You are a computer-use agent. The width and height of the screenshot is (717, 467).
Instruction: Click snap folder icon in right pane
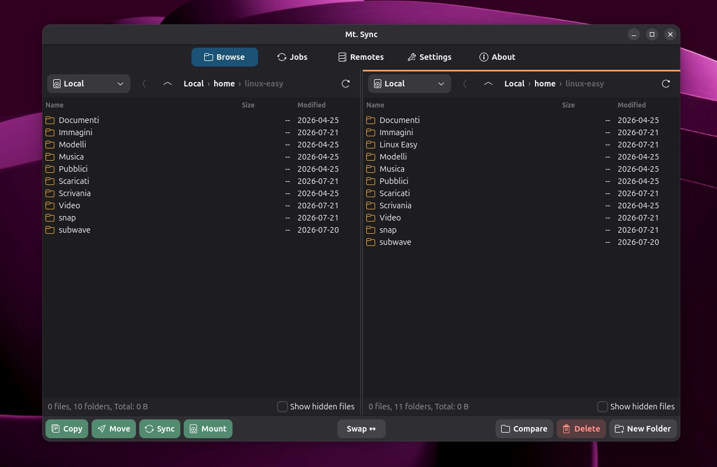click(371, 230)
